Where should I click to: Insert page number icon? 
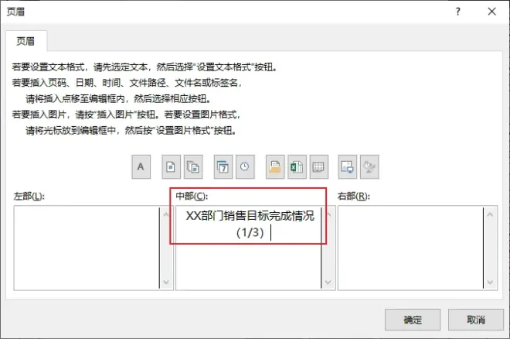171,166
